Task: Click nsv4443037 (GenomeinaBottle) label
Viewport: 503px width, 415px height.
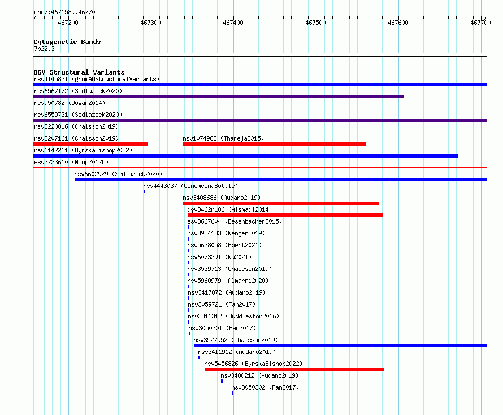Action: [x=190, y=186]
